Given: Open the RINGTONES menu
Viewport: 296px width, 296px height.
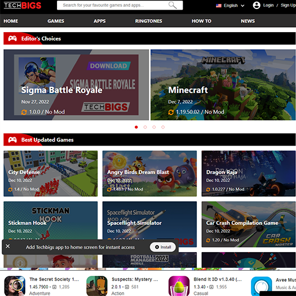Looking at the screenshot, I should point(149,21).
